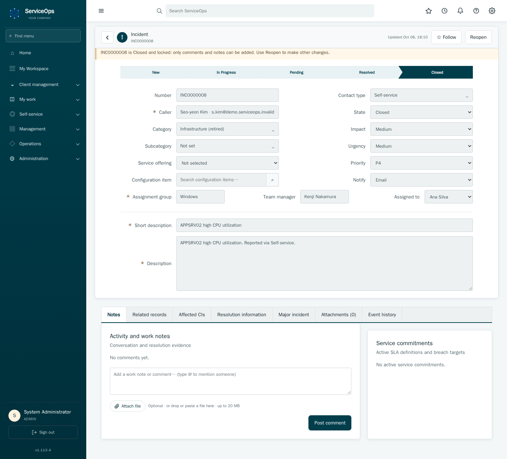The height and width of the screenshot is (459, 507).
Task: Expand the Administration menu
Action: click(43, 159)
